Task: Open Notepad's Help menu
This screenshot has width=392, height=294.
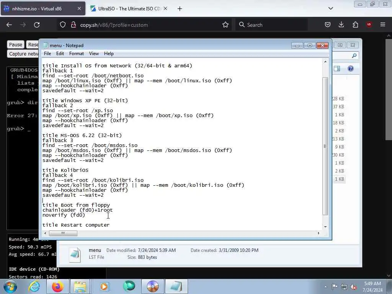Action: (x=109, y=54)
